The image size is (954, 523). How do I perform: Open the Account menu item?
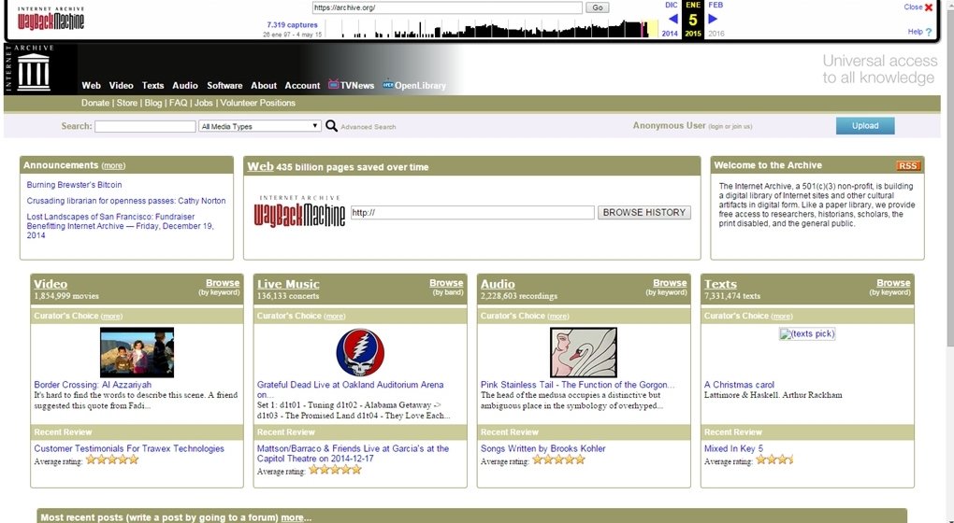point(302,86)
